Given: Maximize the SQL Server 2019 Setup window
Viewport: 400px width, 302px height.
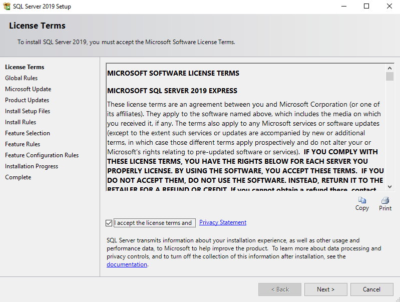Looking at the screenshot, I should pos(366,6).
